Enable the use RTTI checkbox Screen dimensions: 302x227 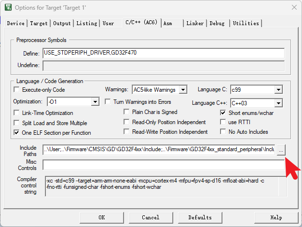(x=223, y=122)
